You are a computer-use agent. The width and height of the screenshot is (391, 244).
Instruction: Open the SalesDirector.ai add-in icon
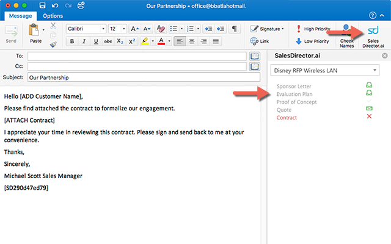click(373, 37)
